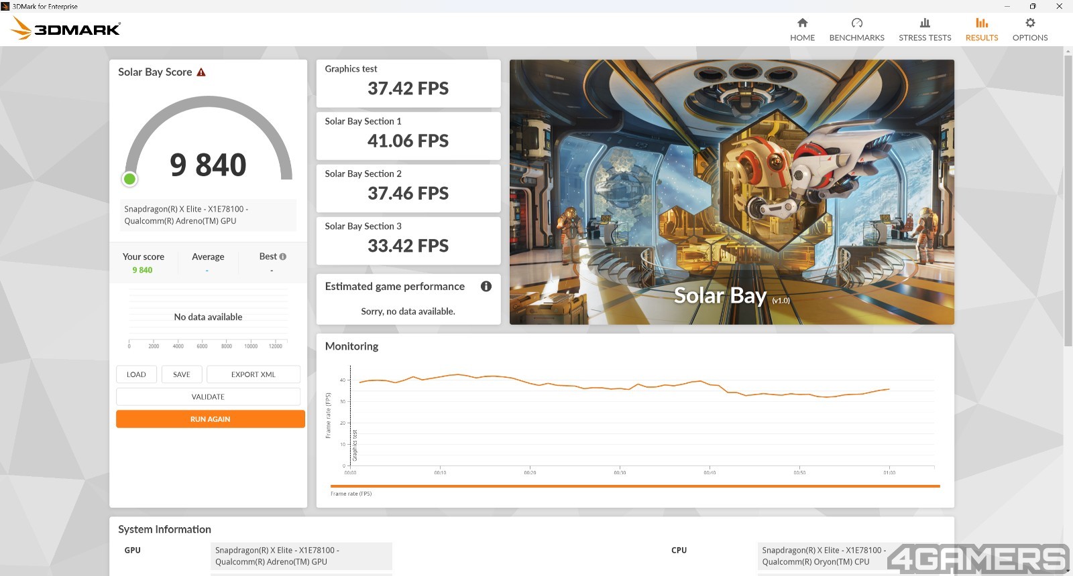Open the Home section icon
The height and width of the screenshot is (576, 1073).
(802, 23)
